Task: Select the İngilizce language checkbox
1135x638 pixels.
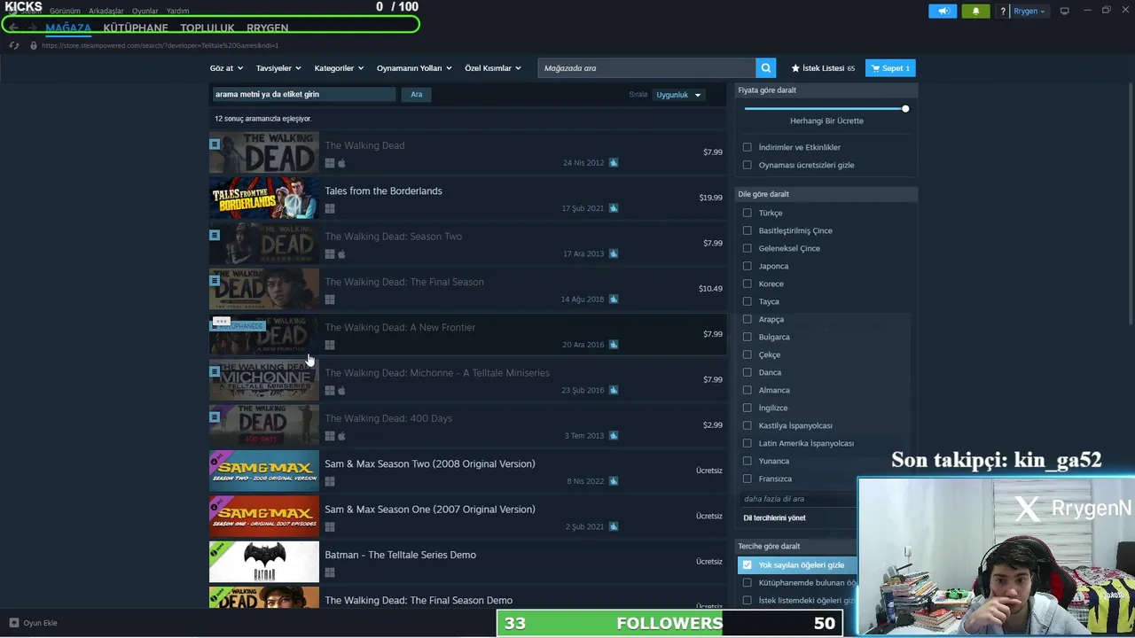Action: click(747, 408)
